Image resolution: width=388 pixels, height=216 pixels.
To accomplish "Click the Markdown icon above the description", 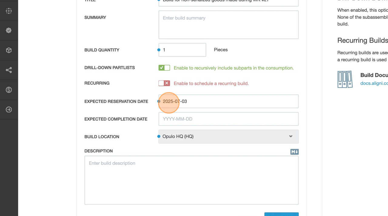I will pyautogui.click(x=294, y=152).
